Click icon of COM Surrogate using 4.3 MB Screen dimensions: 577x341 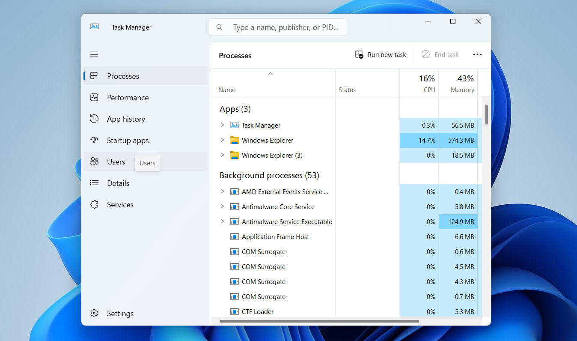234,281
